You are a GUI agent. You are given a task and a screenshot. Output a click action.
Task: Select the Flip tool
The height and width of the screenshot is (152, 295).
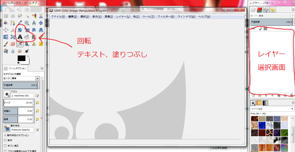click(6, 37)
